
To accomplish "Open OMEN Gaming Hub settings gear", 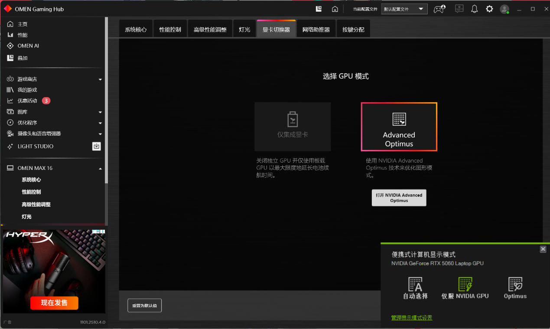I will pyautogui.click(x=489, y=9).
